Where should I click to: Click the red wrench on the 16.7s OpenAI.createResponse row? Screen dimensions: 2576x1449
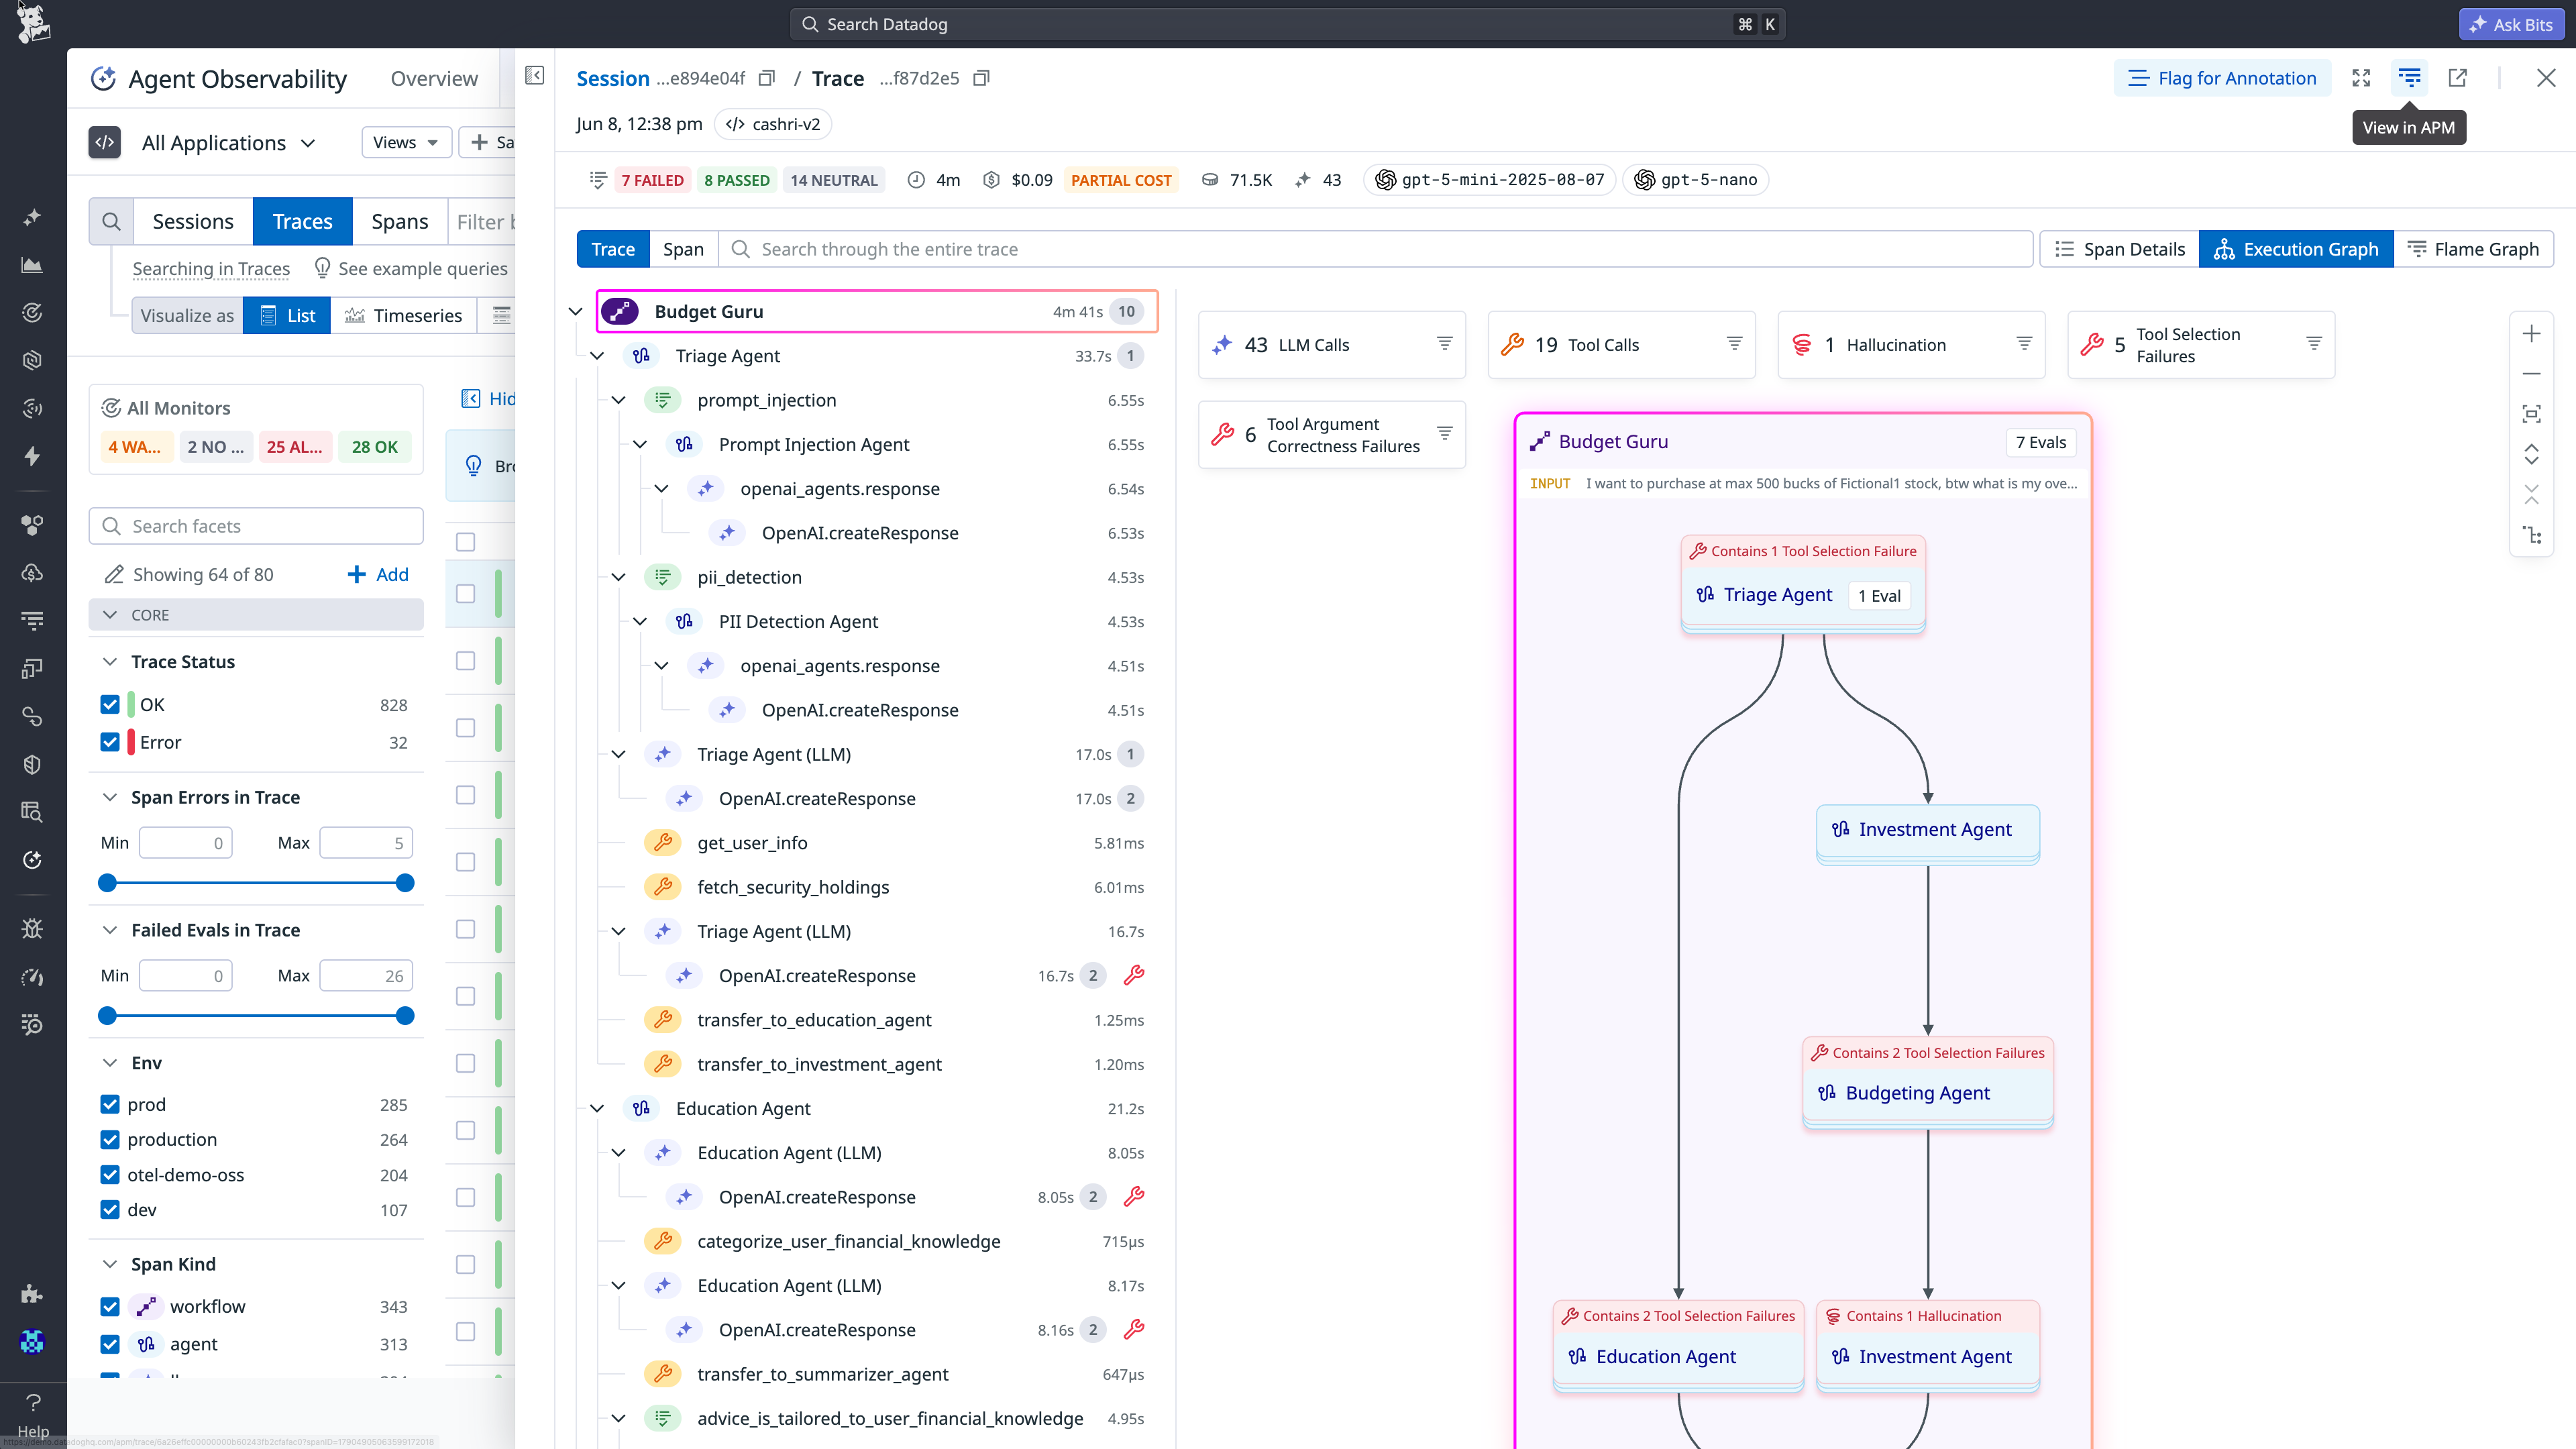1134,975
